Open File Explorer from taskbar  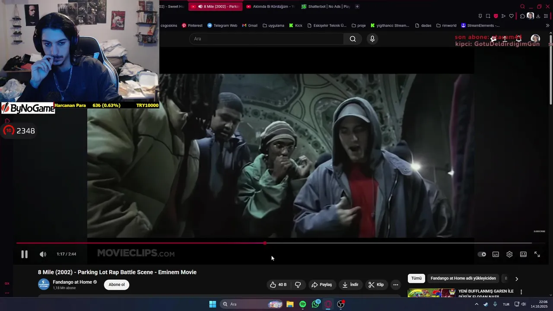(290, 304)
